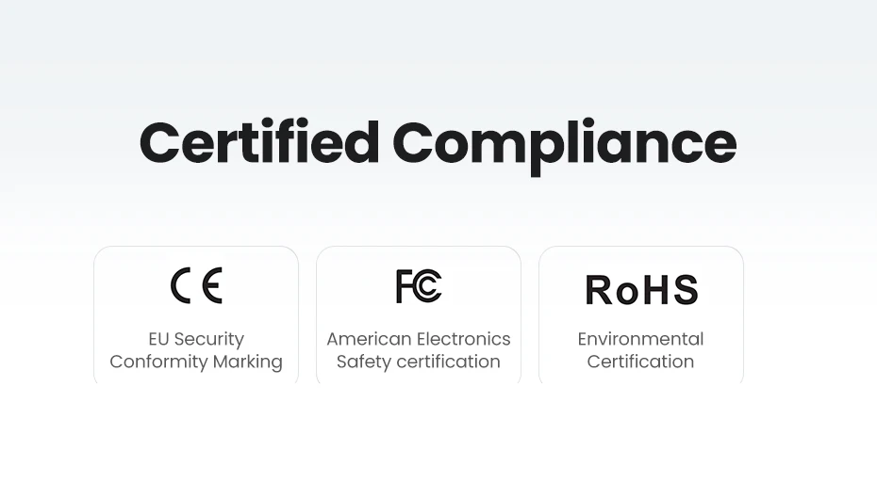Click the letter S in the RoHS logo
The image size is (877, 483).
pos(685,290)
